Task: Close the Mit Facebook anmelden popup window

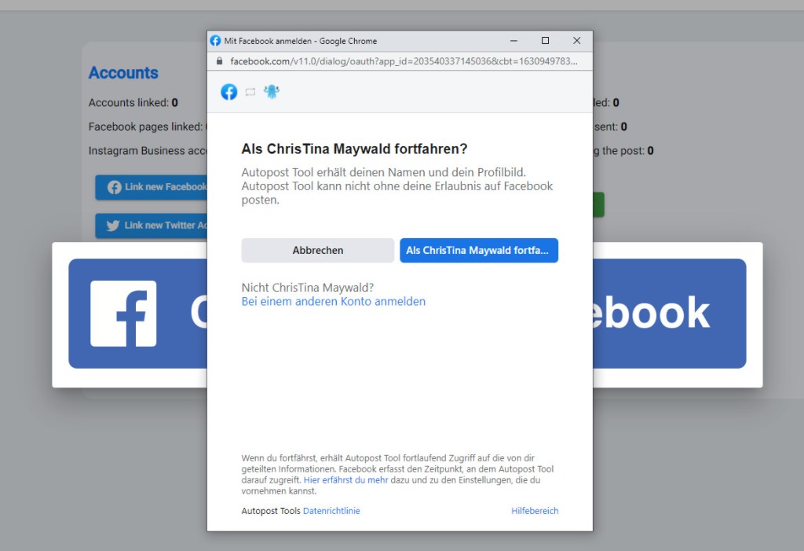Action: pos(576,41)
